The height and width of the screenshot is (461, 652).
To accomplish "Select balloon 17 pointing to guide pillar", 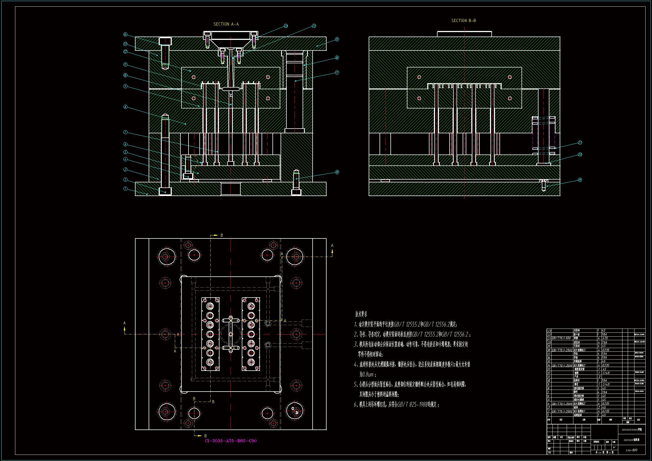I will [337, 73].
